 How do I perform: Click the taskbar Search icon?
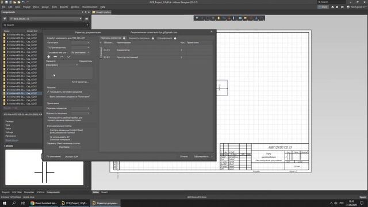[x=14, y=203]
